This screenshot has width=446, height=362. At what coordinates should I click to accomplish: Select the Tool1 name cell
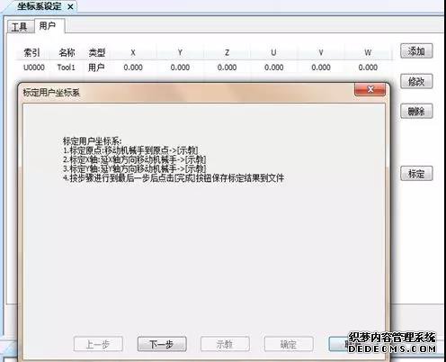coord(66,68)
